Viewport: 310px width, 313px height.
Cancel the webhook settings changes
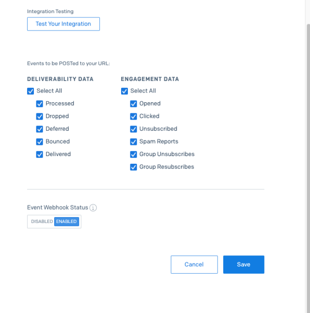click(x=194, y=265)
